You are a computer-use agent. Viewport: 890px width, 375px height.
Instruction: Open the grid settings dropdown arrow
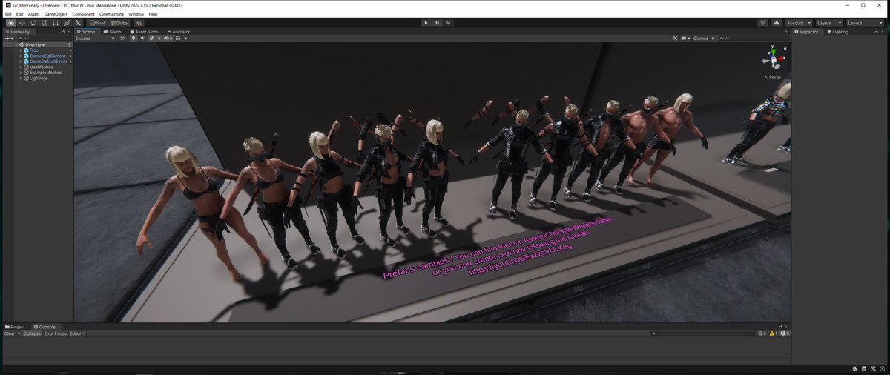click(185, 39)
